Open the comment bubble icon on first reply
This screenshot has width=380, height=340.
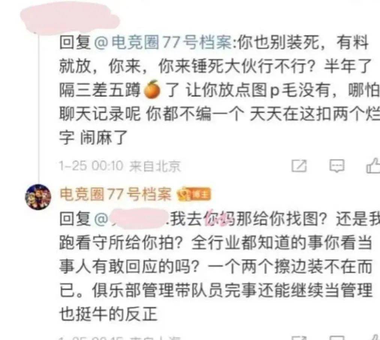337,166
